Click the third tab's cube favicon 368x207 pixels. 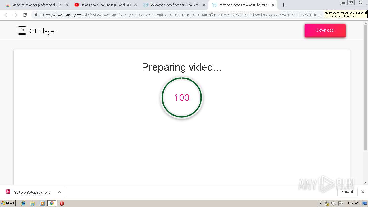(145, 5)
